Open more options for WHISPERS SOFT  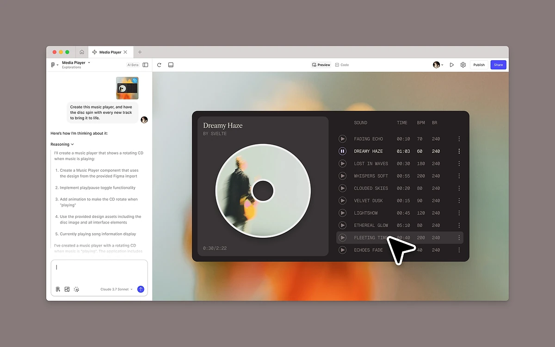(x=459, y=176)
